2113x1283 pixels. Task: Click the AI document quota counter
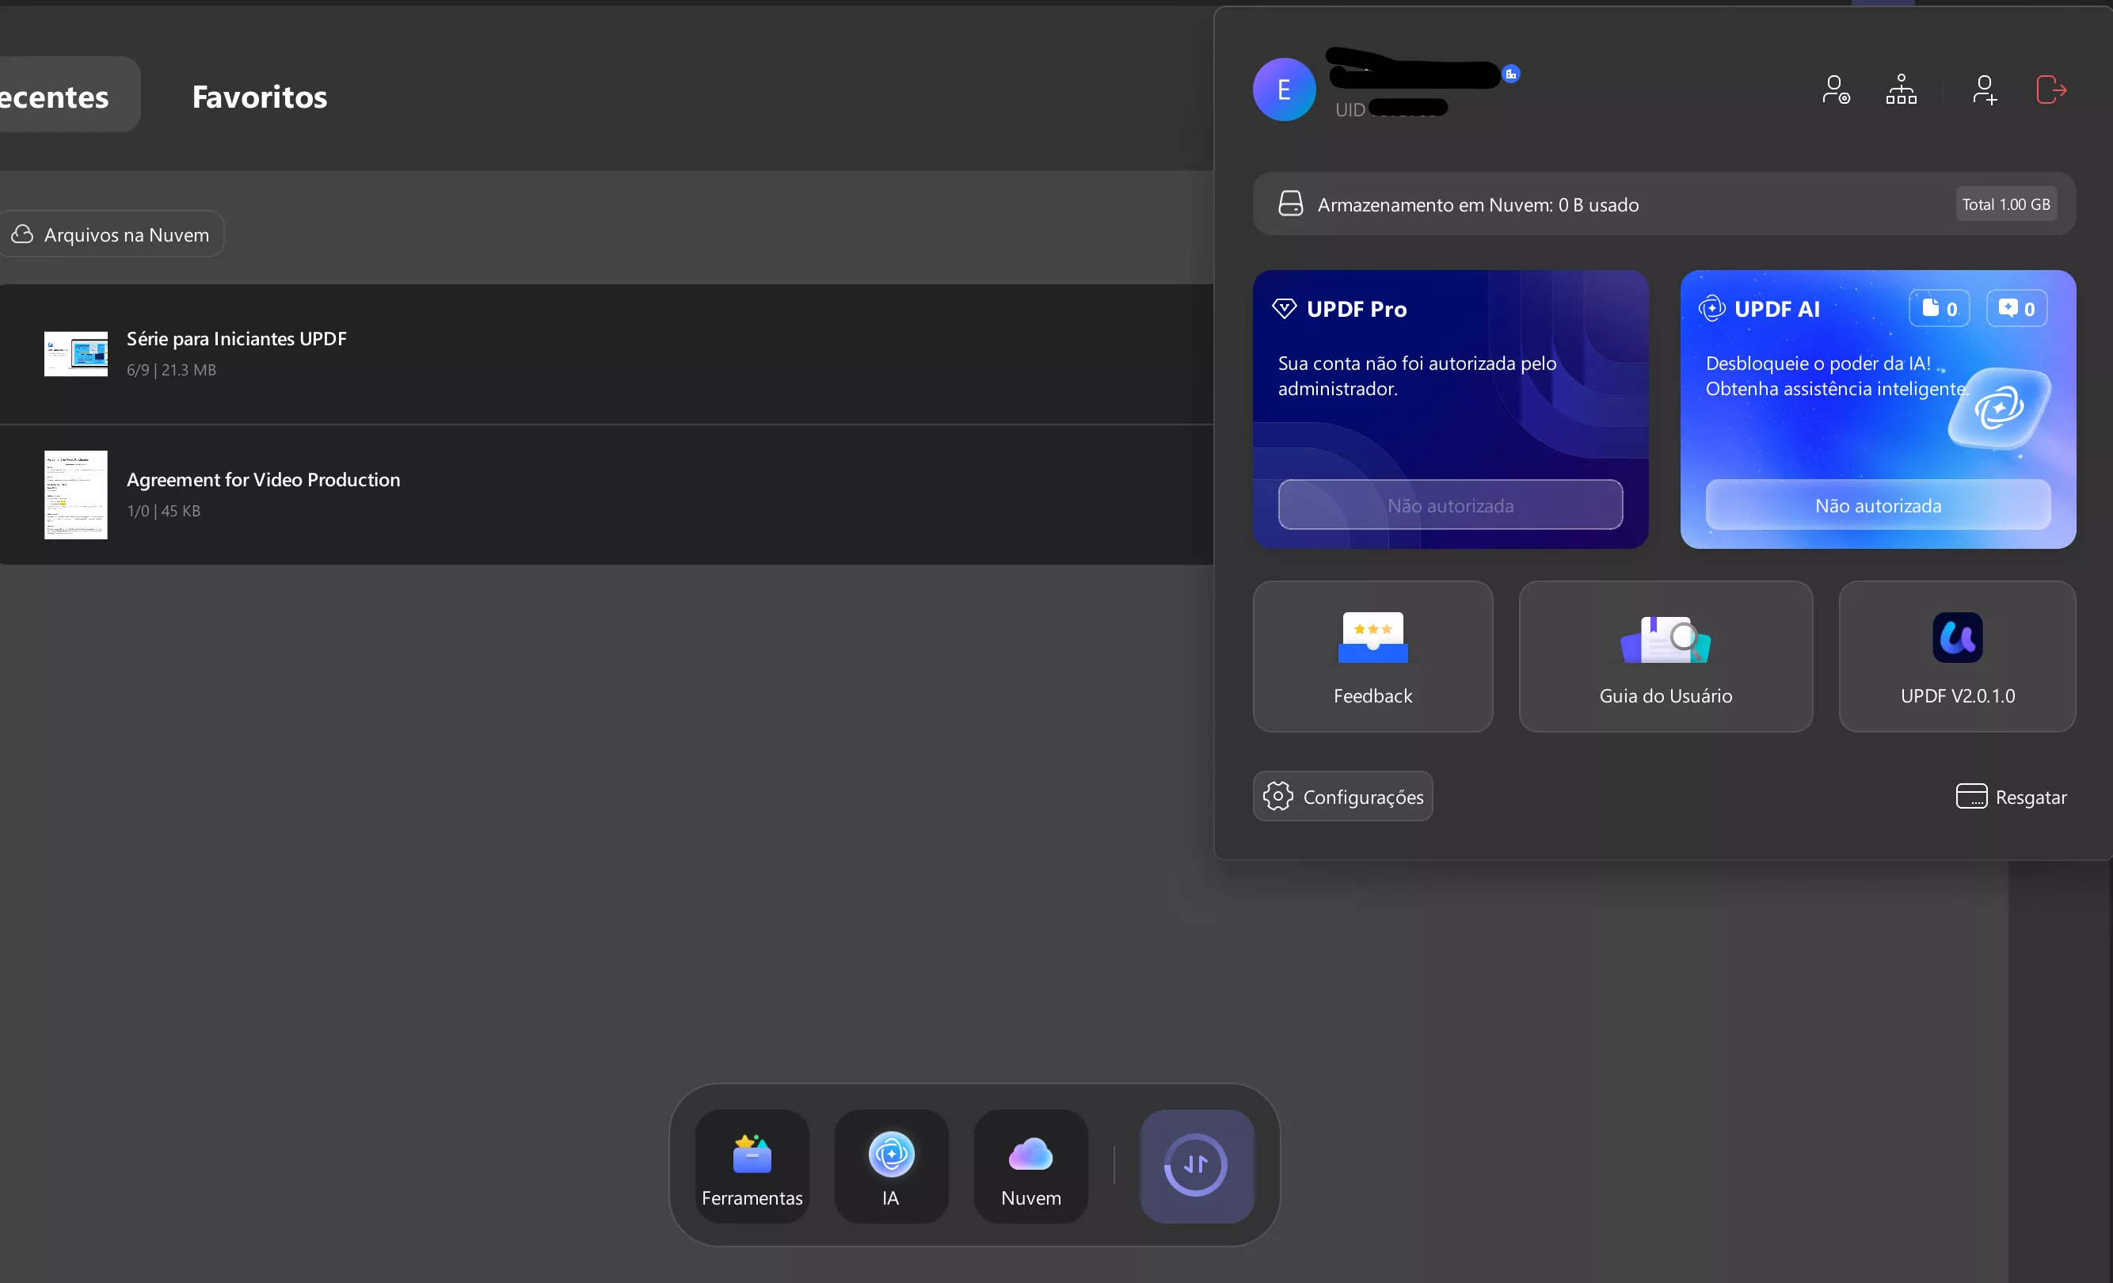click(x=1939, y=309)
